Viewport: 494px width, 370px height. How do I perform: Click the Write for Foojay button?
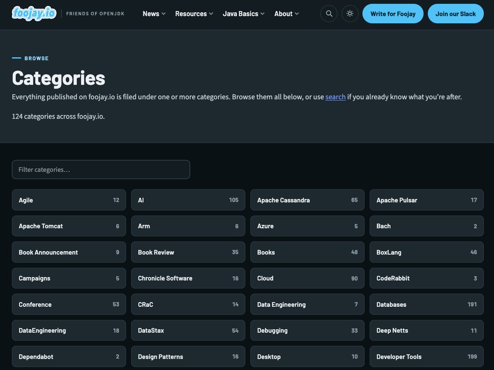(393, 14)
